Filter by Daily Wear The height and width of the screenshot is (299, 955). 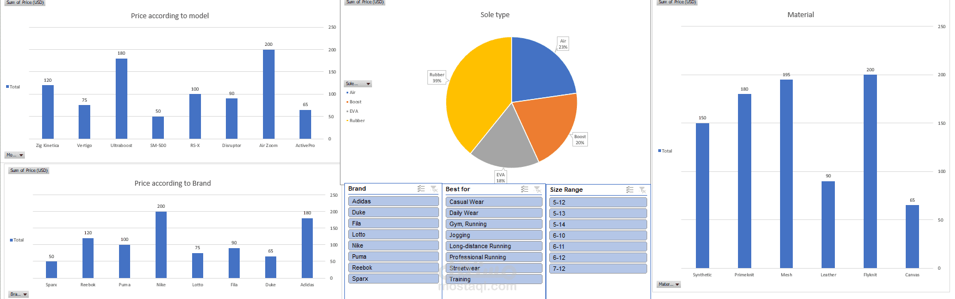coord(494,213)
